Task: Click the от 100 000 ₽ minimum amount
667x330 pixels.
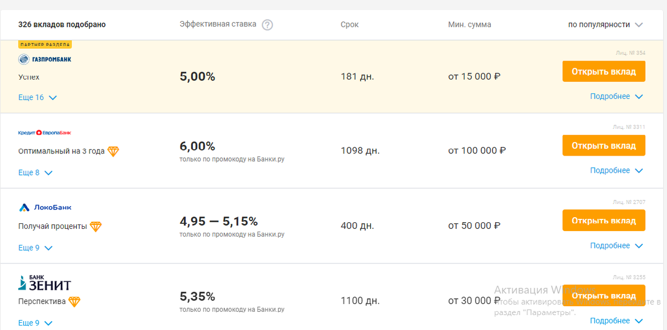Action: tap(477, 151)
